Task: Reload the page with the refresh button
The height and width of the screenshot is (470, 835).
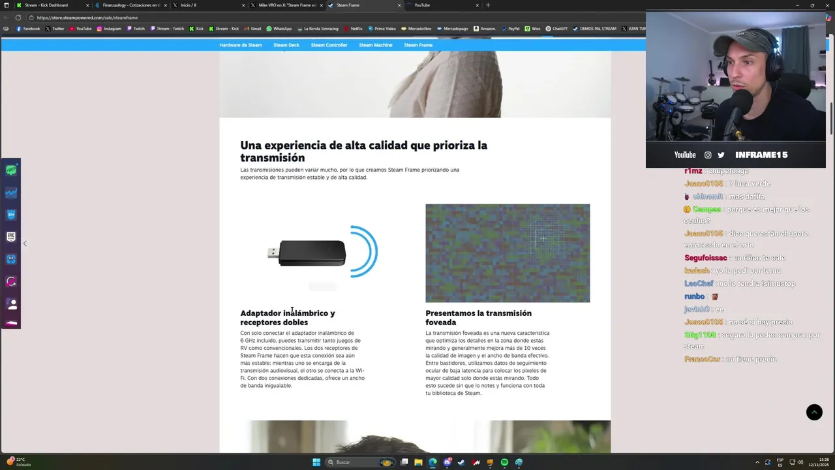Action: point(18,18)
